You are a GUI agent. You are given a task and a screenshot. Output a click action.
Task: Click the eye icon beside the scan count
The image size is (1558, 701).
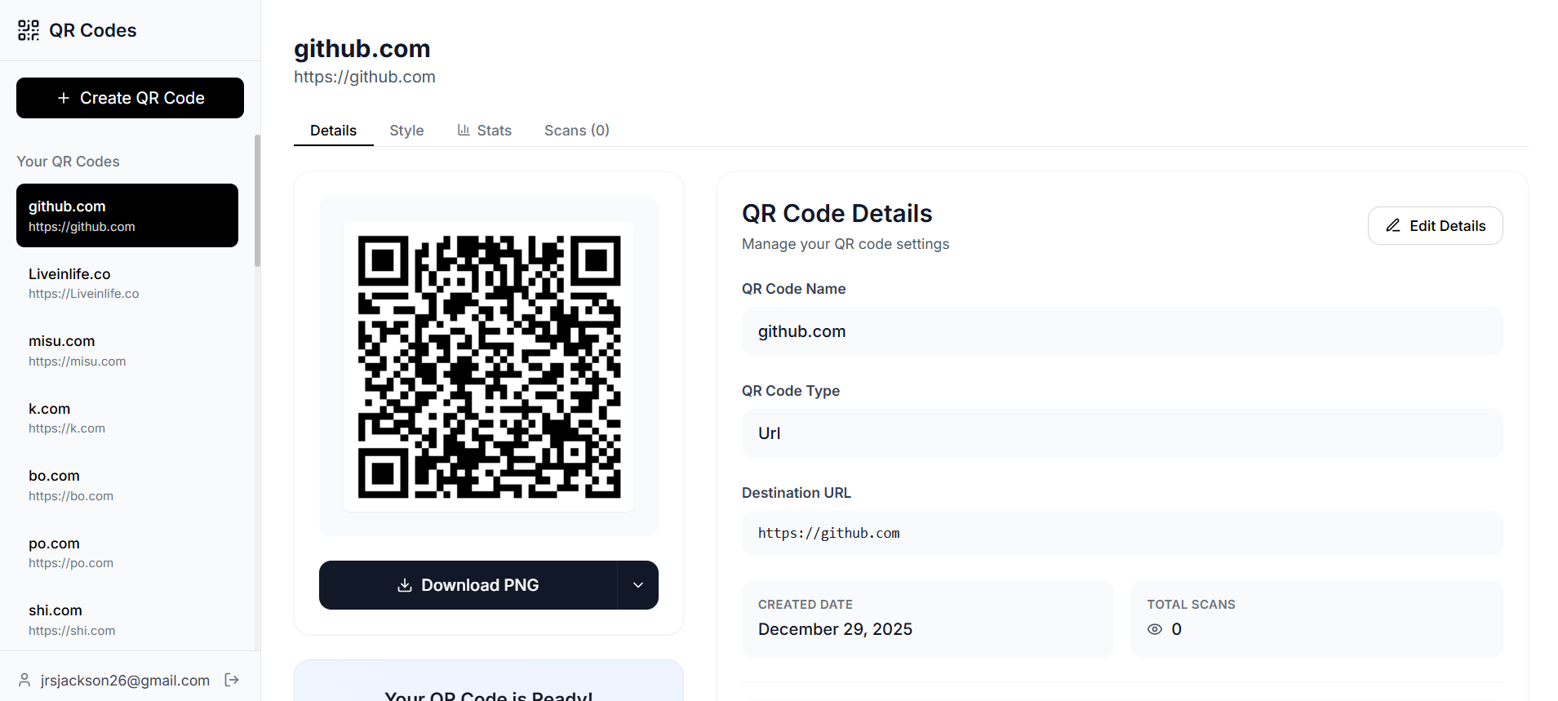coord(1154,629)
